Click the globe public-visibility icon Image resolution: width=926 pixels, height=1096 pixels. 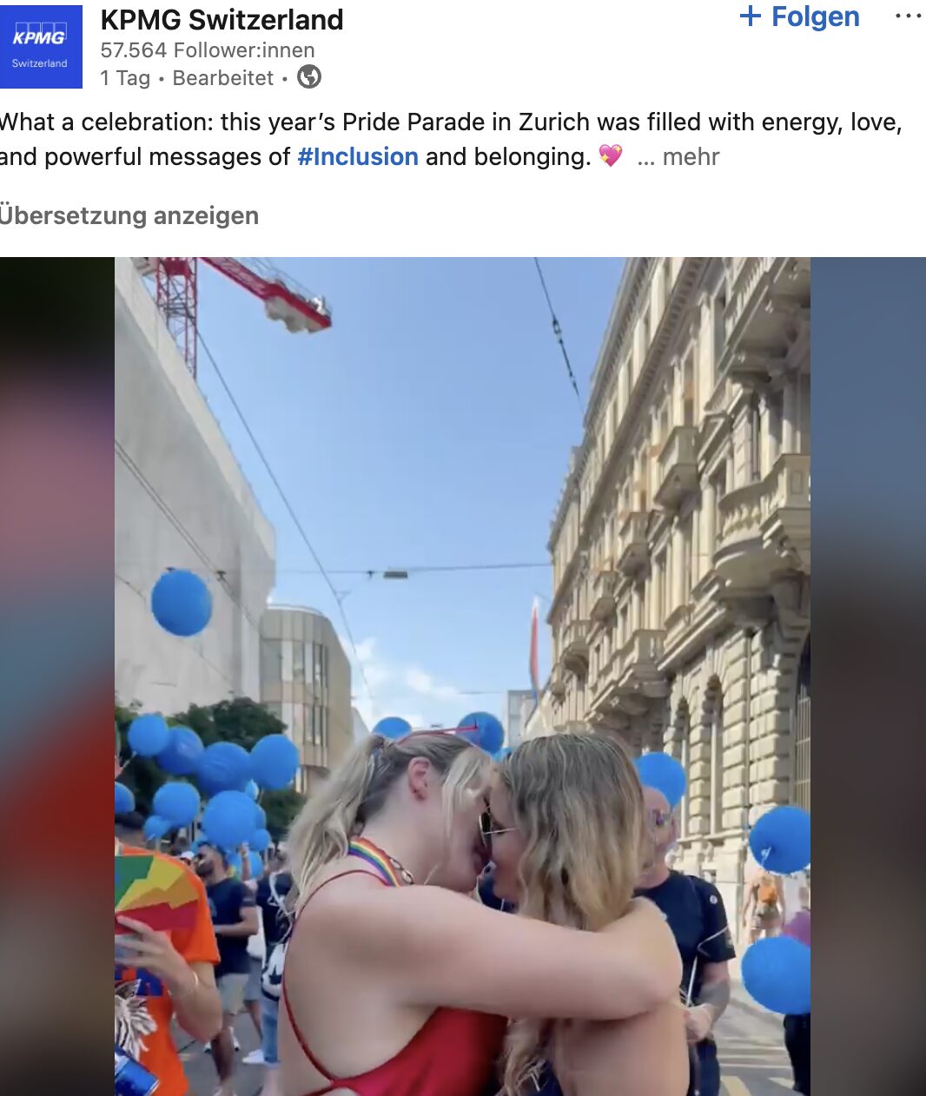309,77
